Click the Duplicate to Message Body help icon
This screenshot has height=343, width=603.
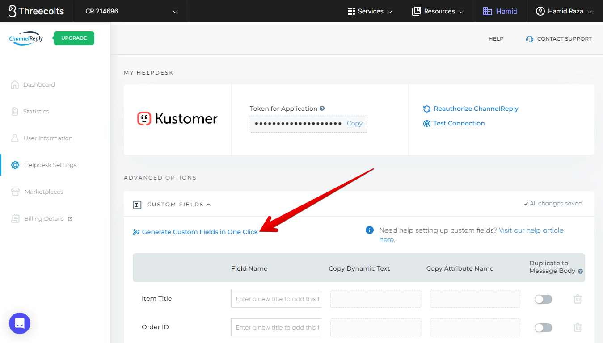pos(581,271)
